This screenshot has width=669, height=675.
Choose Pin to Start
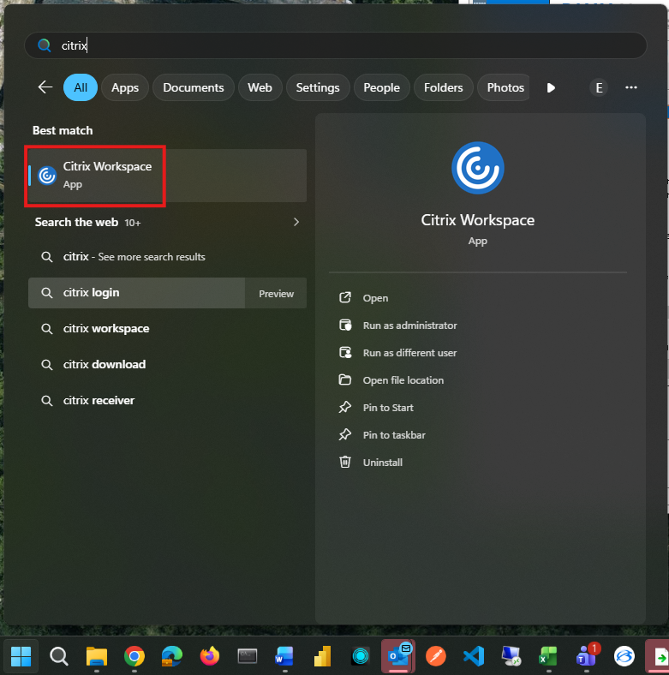[376, 408]
